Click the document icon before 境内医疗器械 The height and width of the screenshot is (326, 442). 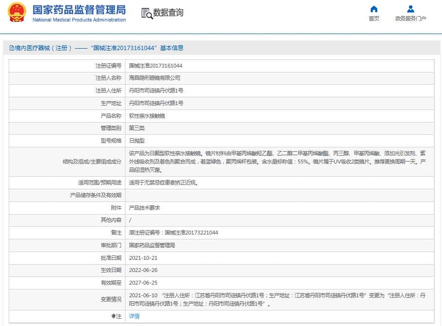(12, 48)
